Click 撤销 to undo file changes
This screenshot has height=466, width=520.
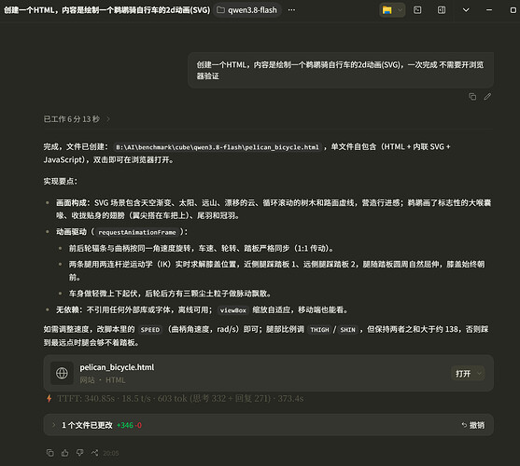click(473, 425)
